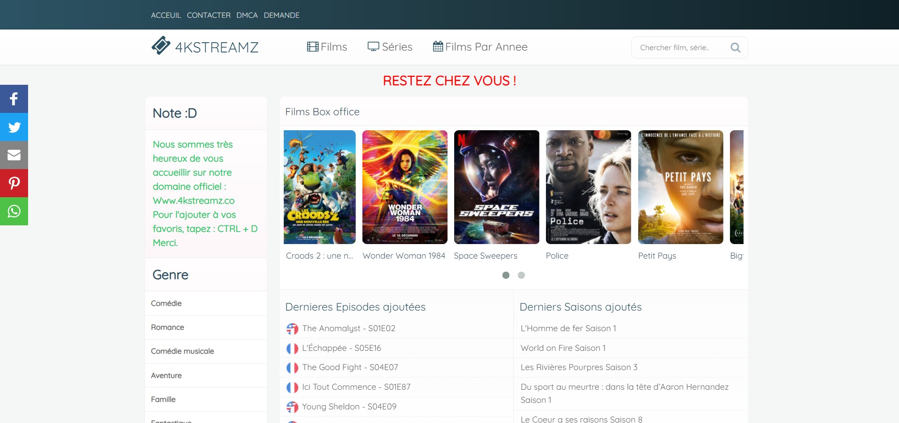Image resolution: width=899 pixels, height=423 pixels.
Task: Open the Séries menu
Action: 390,47
